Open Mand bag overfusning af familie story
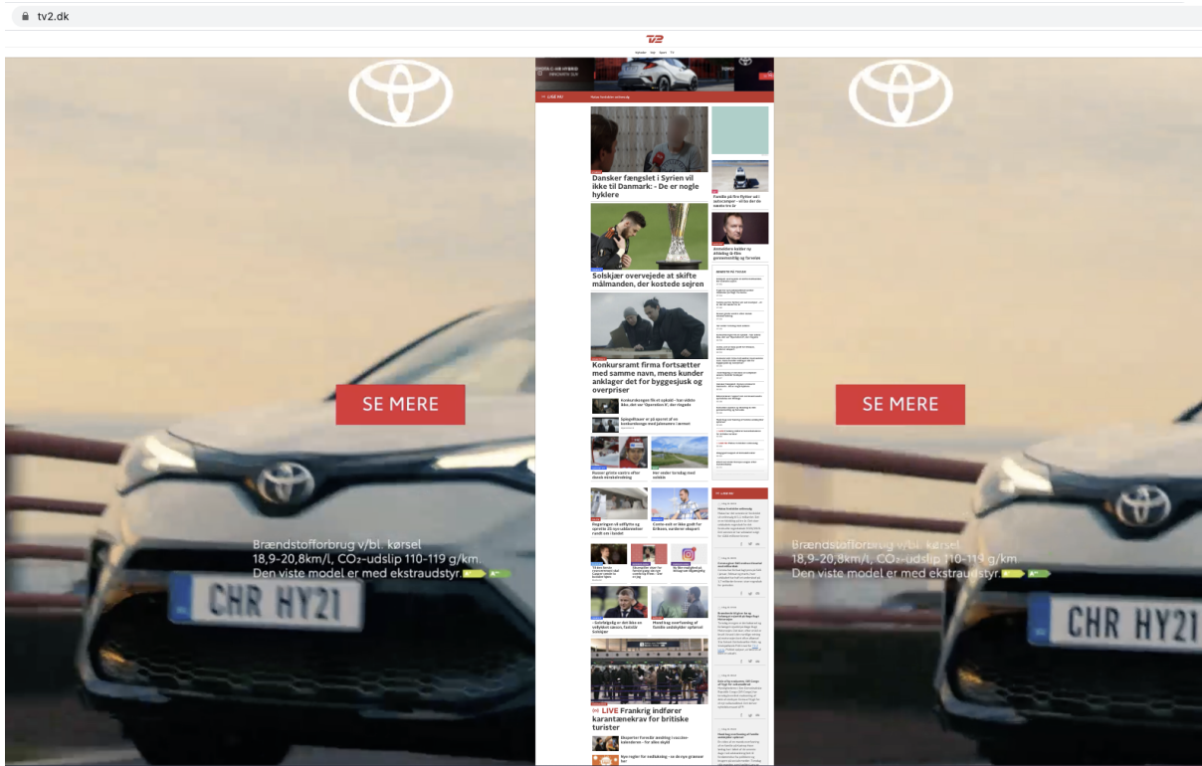 [x=680, y=626]
